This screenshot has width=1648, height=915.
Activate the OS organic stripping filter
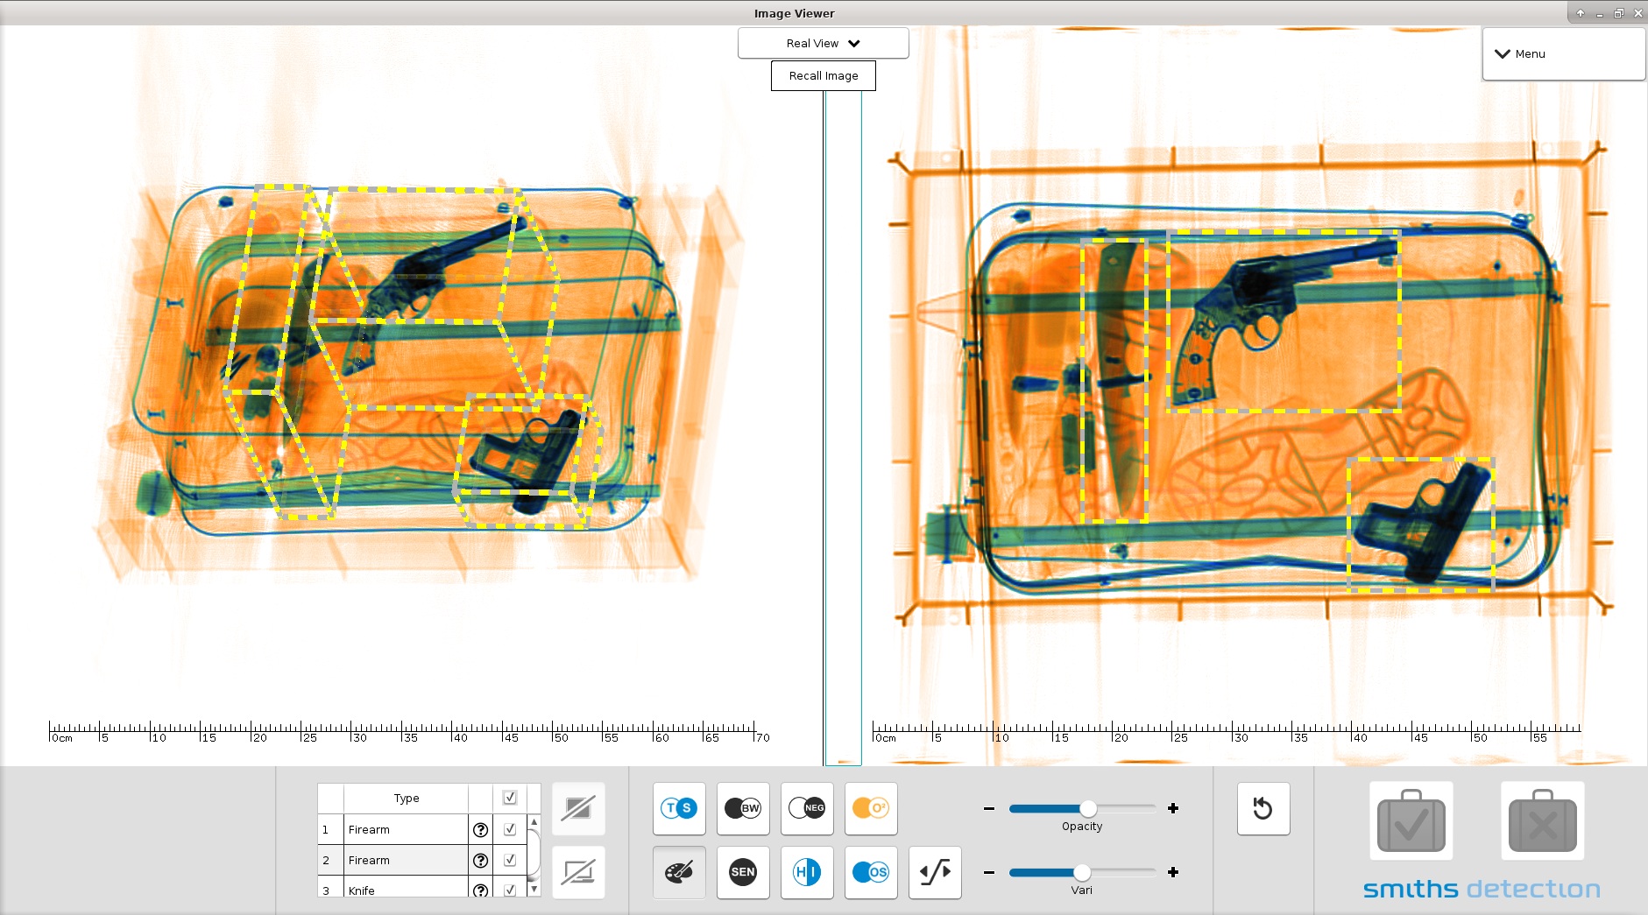[x=870, y=872]
